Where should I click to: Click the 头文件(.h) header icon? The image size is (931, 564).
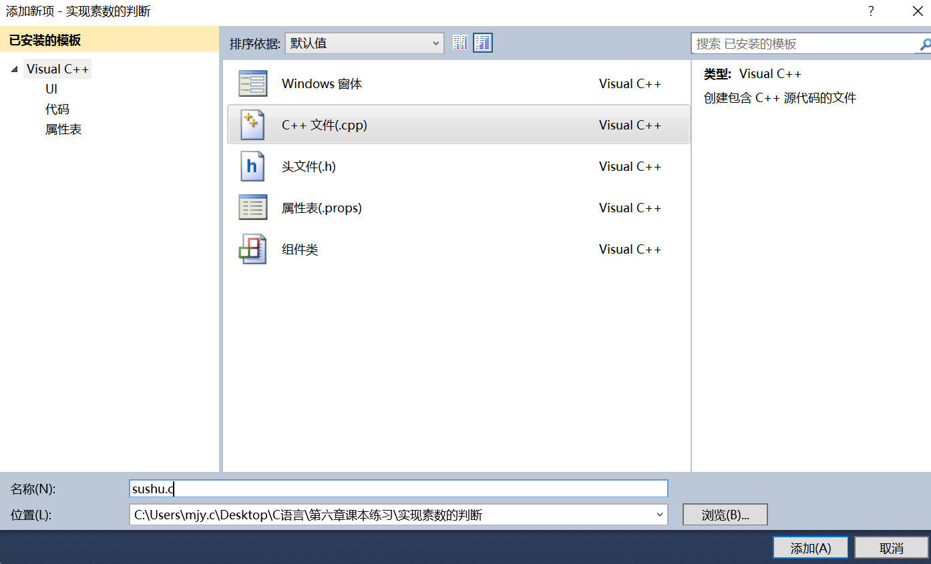click(252, 166)
